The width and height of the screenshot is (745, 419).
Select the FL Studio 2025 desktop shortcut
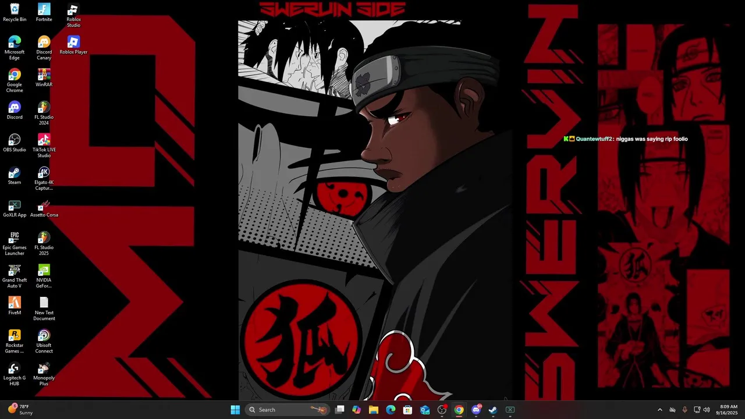coord(44,244)
